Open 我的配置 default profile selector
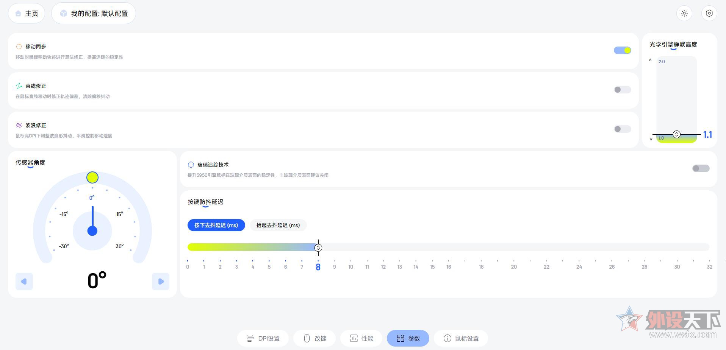Image resolution: width=726 pixels, height=350 pixels. [x=94, y=14]
